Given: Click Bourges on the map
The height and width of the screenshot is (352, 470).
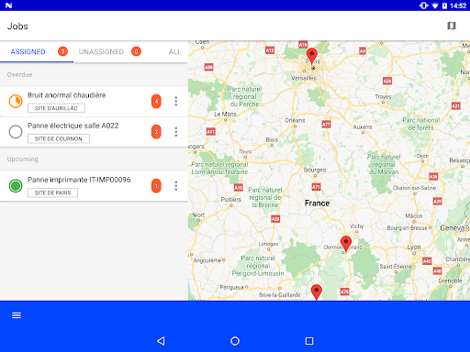Looking at the screenshot, I should coord(315,170).
